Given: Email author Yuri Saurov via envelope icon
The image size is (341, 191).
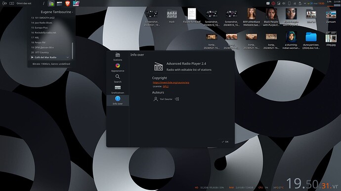Looking at the screenshot, I should pyautogui.click(x=177, y=99).
